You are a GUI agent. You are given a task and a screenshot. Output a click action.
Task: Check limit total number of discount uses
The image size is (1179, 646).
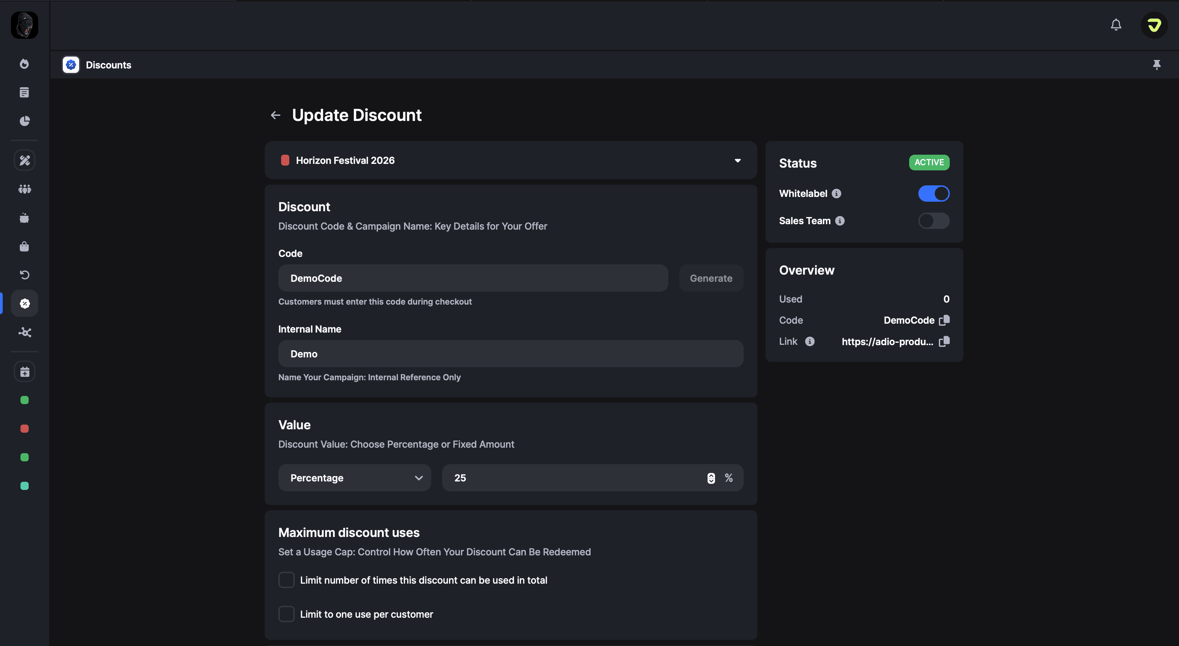(287, 580)
